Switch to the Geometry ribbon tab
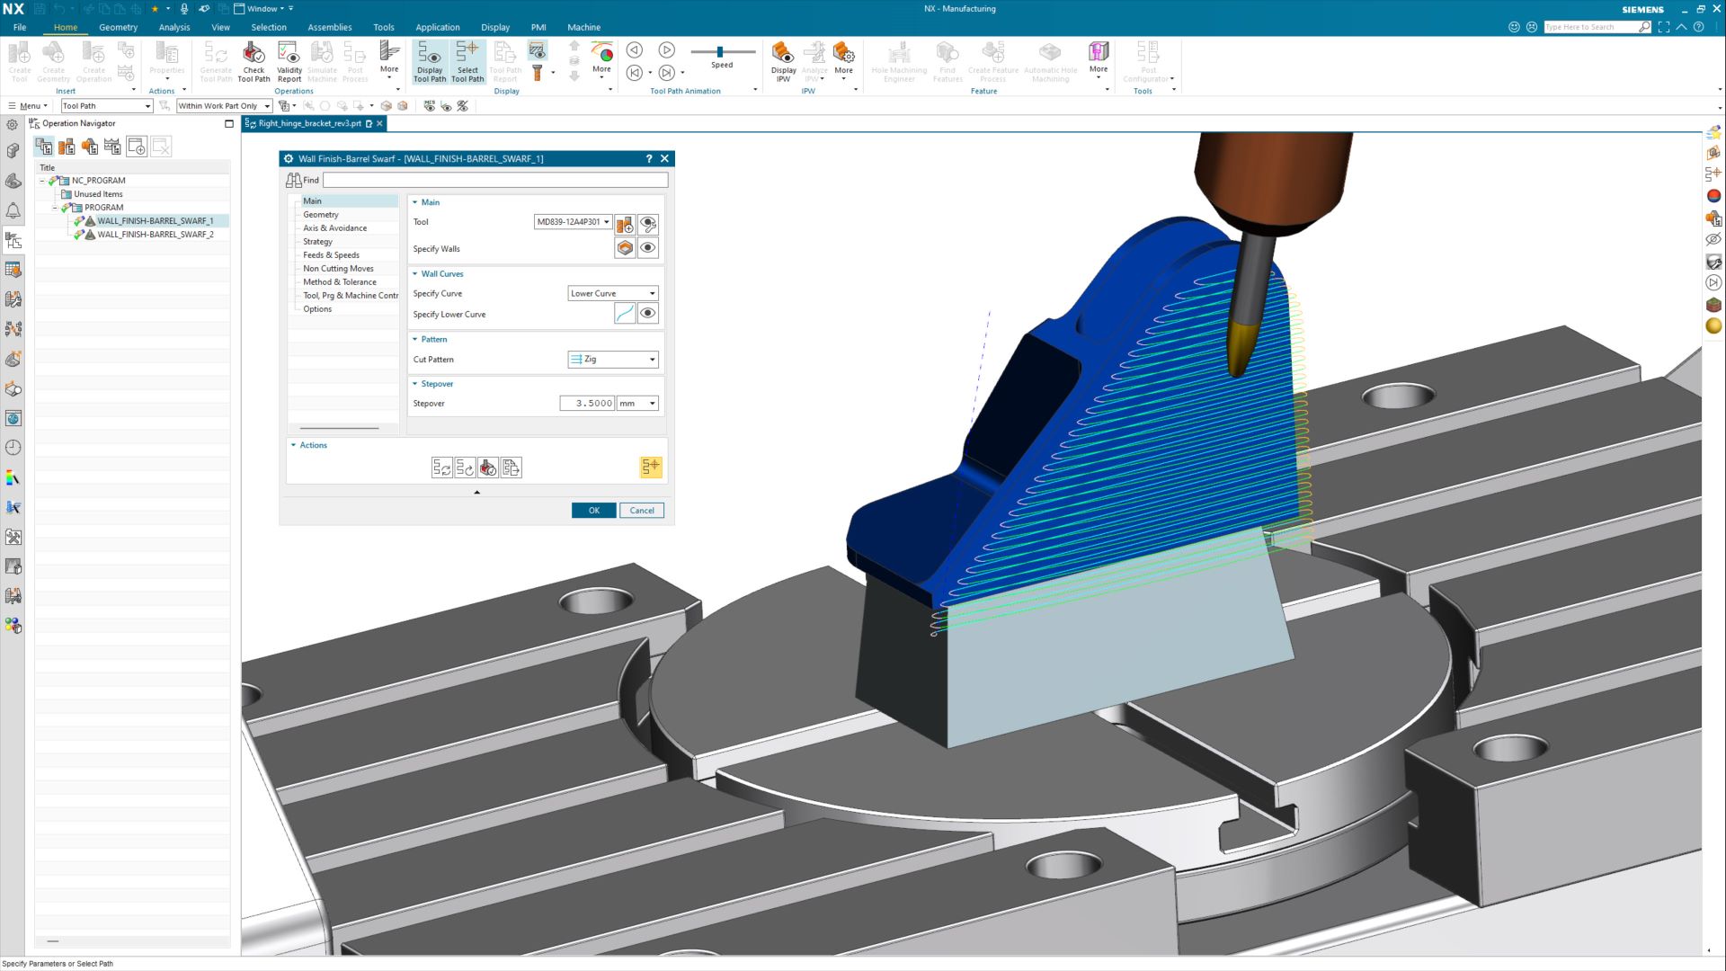 (118, 27)
